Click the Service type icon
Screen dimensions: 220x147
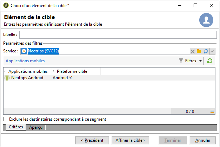(x=24, y=51)
